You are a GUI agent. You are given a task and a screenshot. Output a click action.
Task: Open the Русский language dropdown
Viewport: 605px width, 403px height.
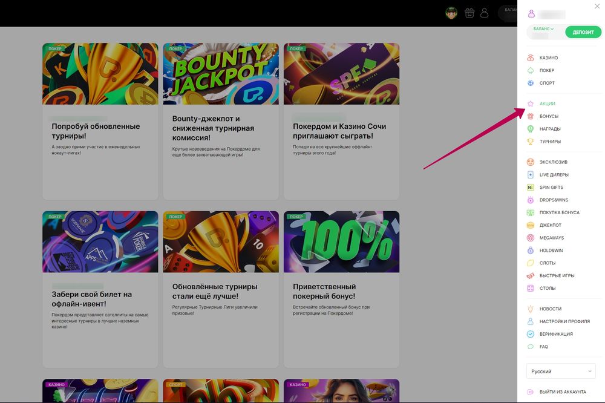pos(561,372)
